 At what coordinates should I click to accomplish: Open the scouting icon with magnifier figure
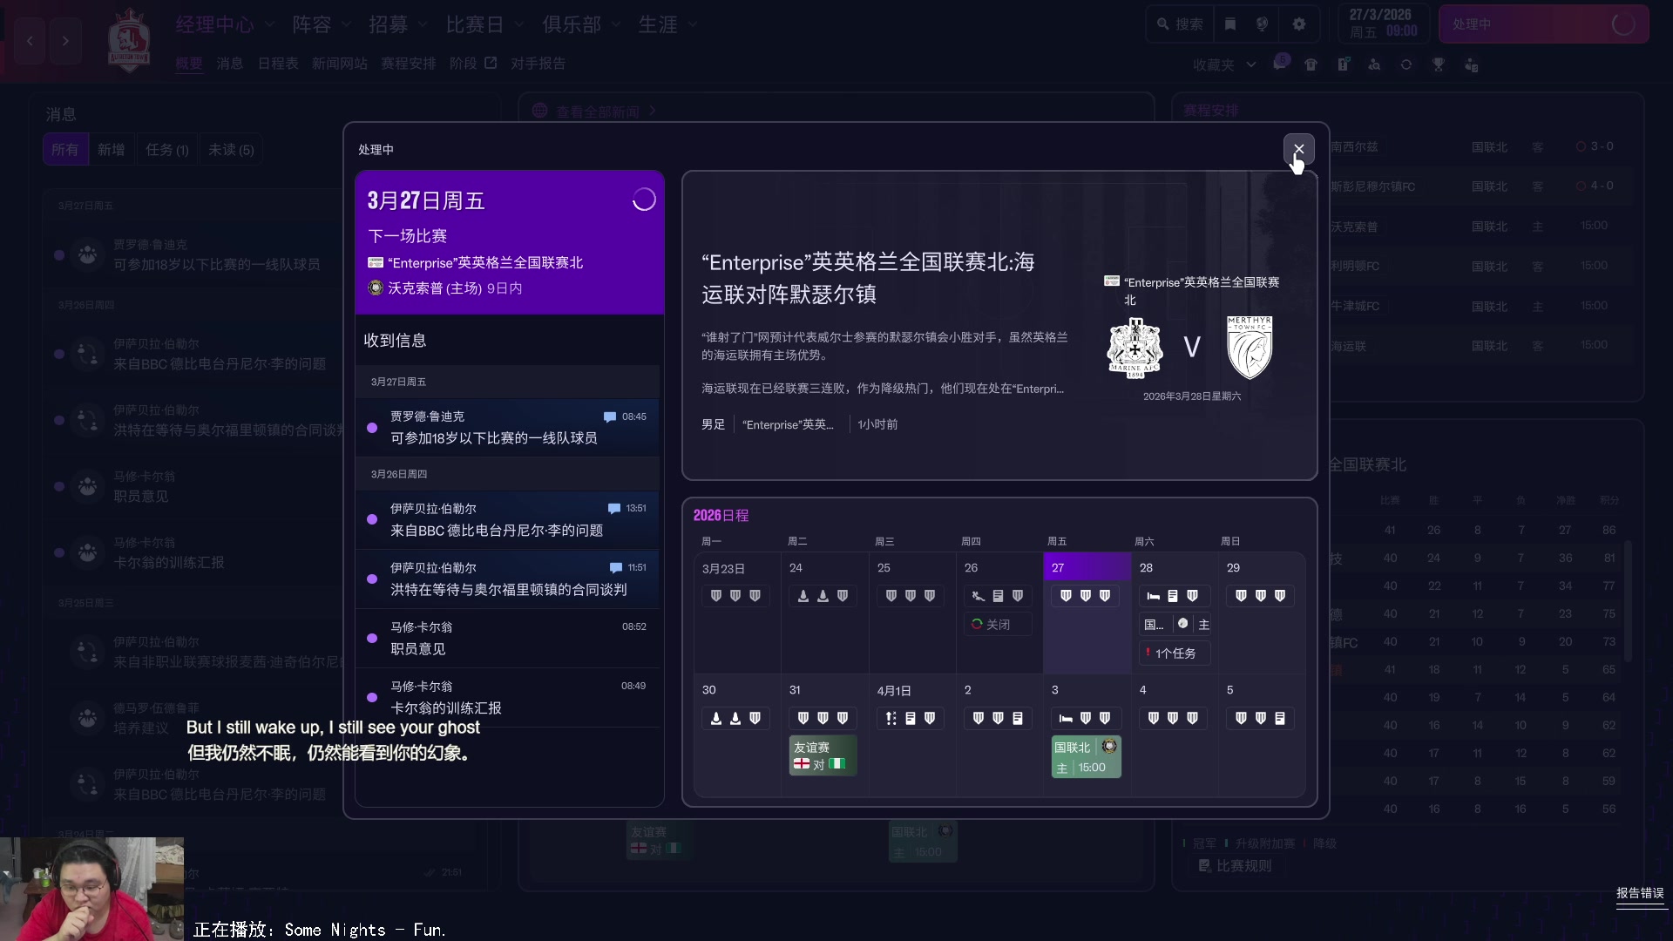pos(1376,64)
